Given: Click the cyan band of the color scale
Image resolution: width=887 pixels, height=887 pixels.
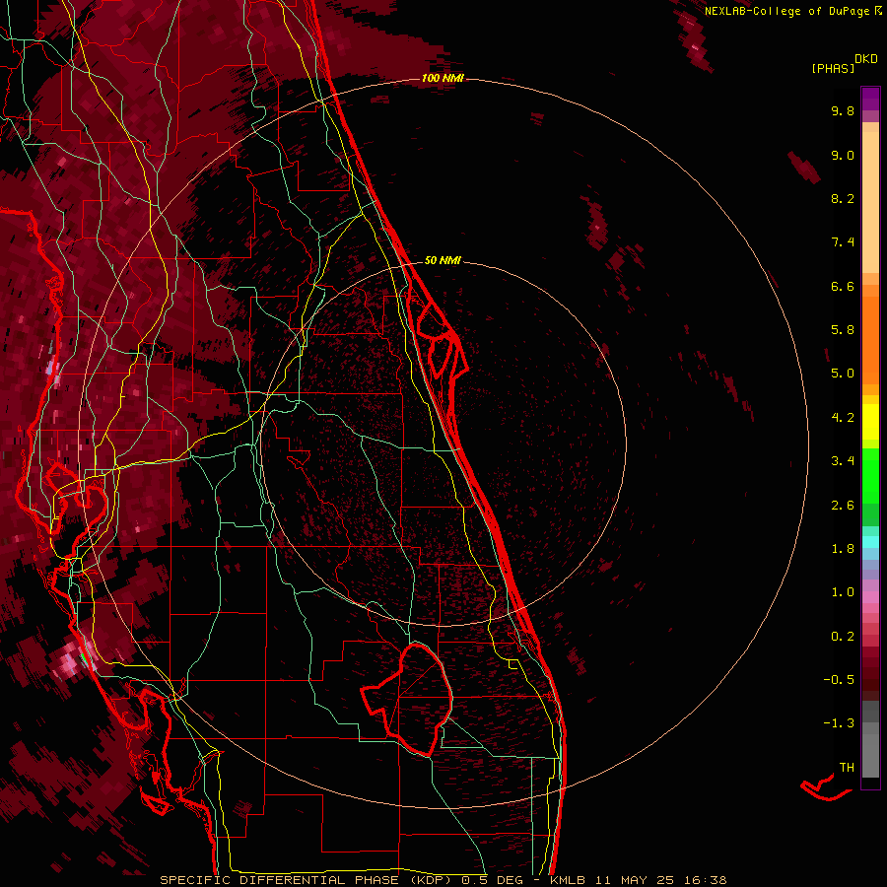Looking at the screenshot, I should (870, 541).
